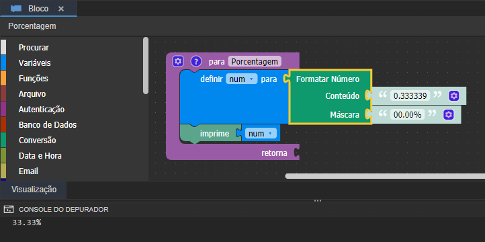Screen dimensions: 485x242
Task: Click the workspace horizontal scrollbar
Action: [385, 176]
